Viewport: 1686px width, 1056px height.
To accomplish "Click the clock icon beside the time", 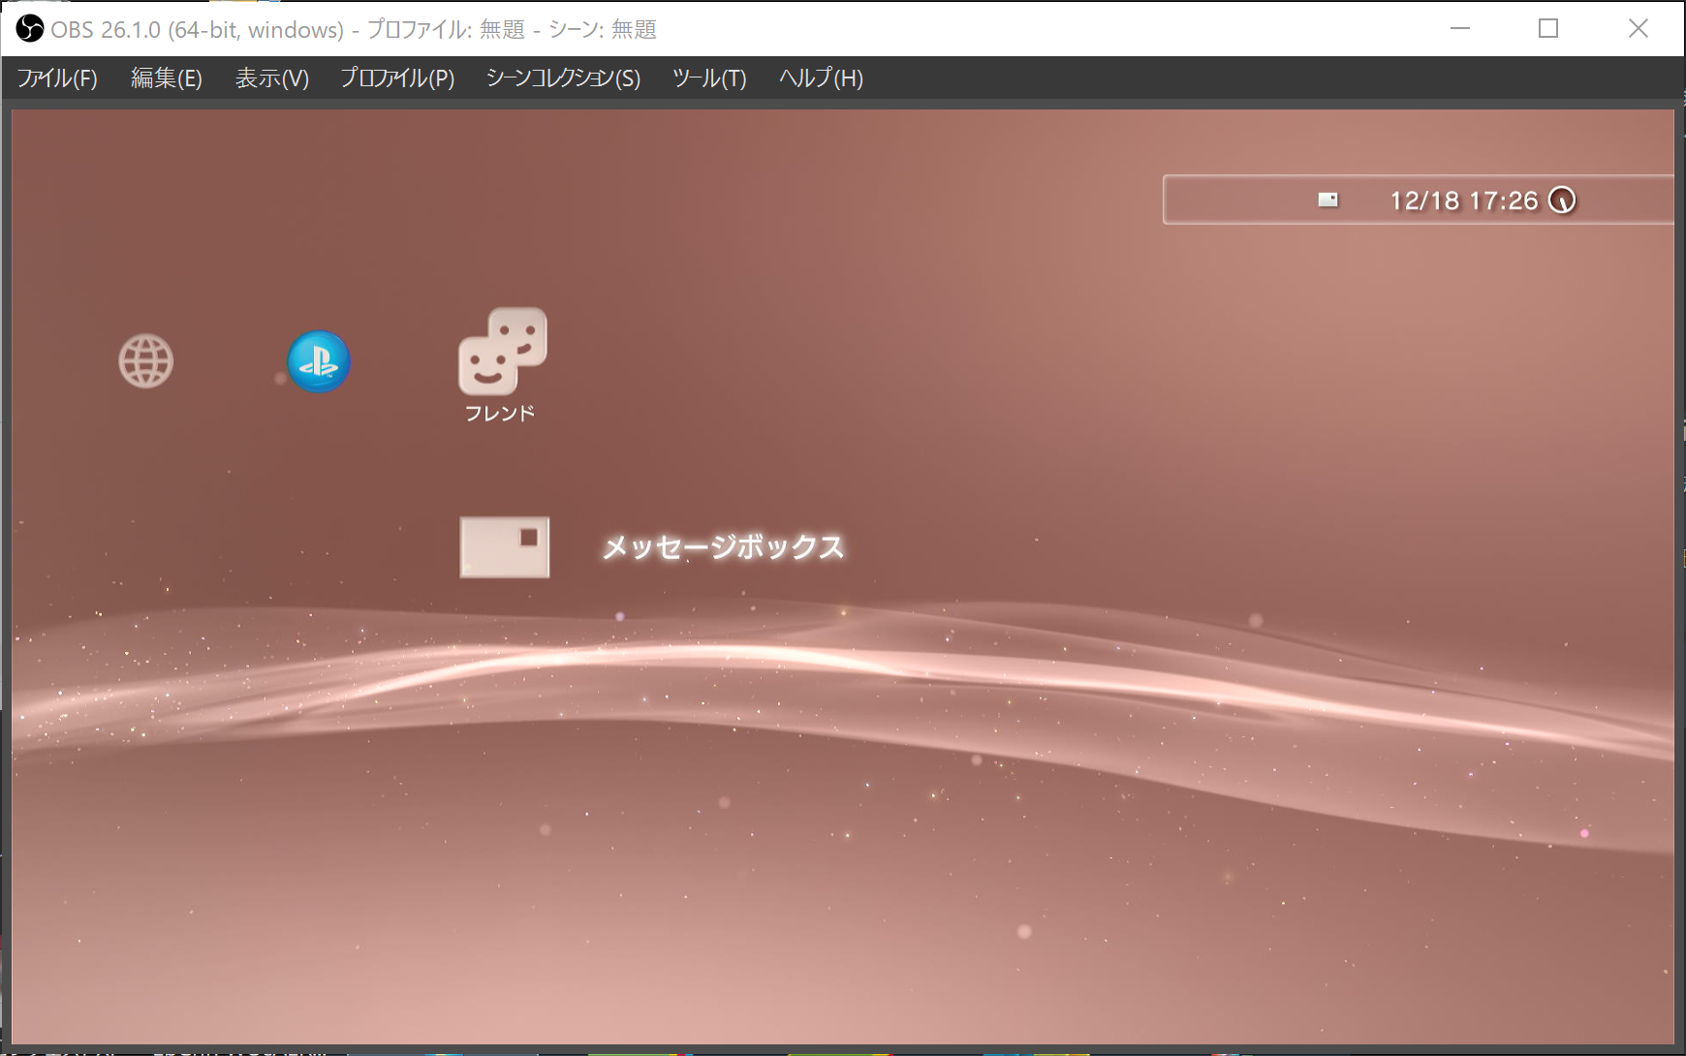I will point(1562,201).
